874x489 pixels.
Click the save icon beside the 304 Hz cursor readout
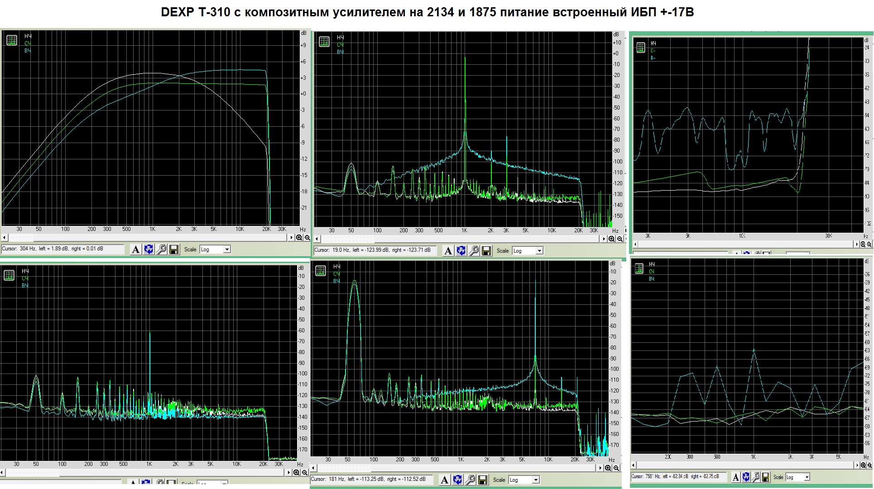point(174,249)
